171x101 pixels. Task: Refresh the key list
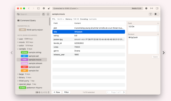pyautogui.click(x=44, y=14)
